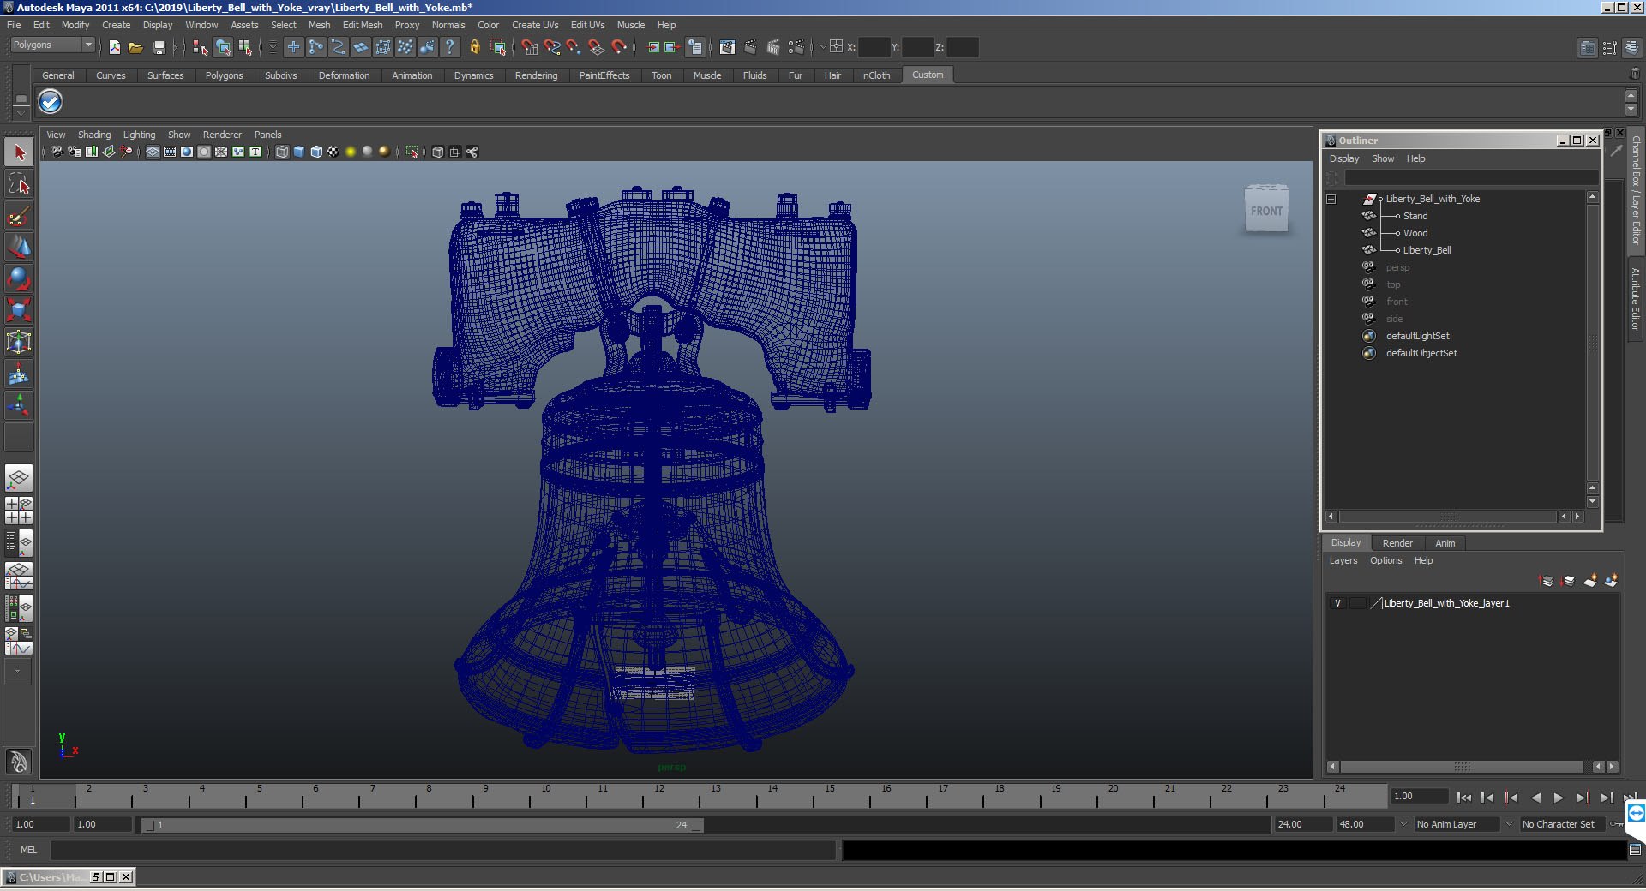Open the Anim layer tab
Screen dimensions: 1646x891
pos(1445,543)
